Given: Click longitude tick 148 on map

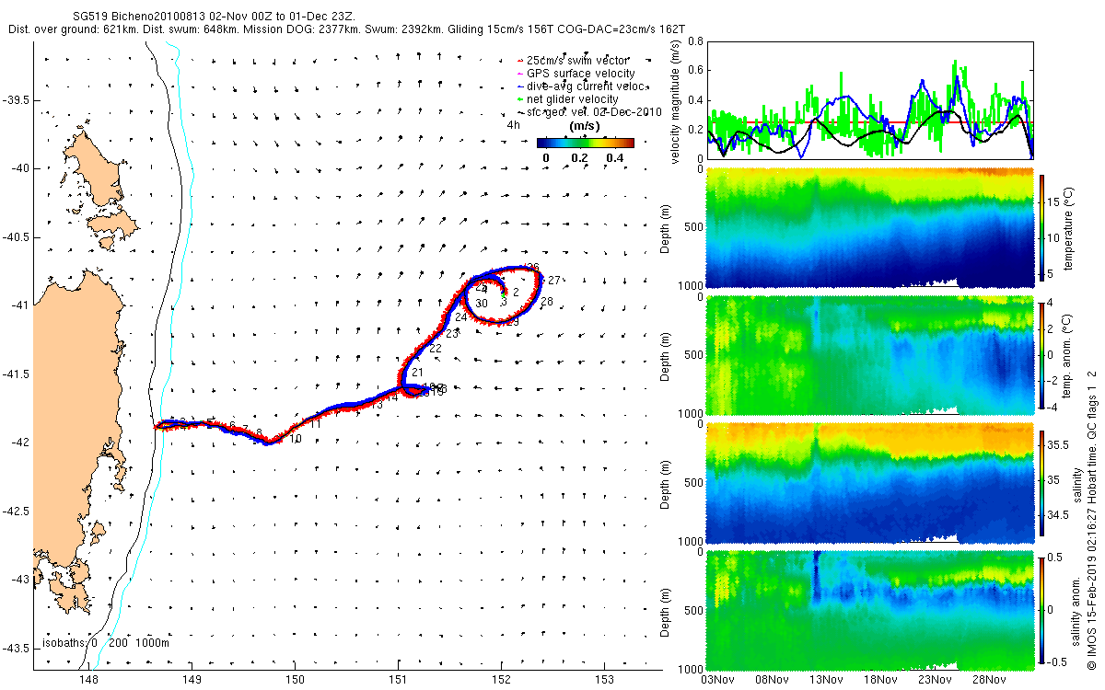Looking at the screenshot, I should pos(88,681).
